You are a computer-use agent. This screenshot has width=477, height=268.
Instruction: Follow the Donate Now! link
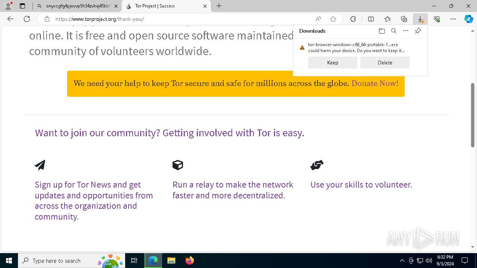click(x=375, y=83)
